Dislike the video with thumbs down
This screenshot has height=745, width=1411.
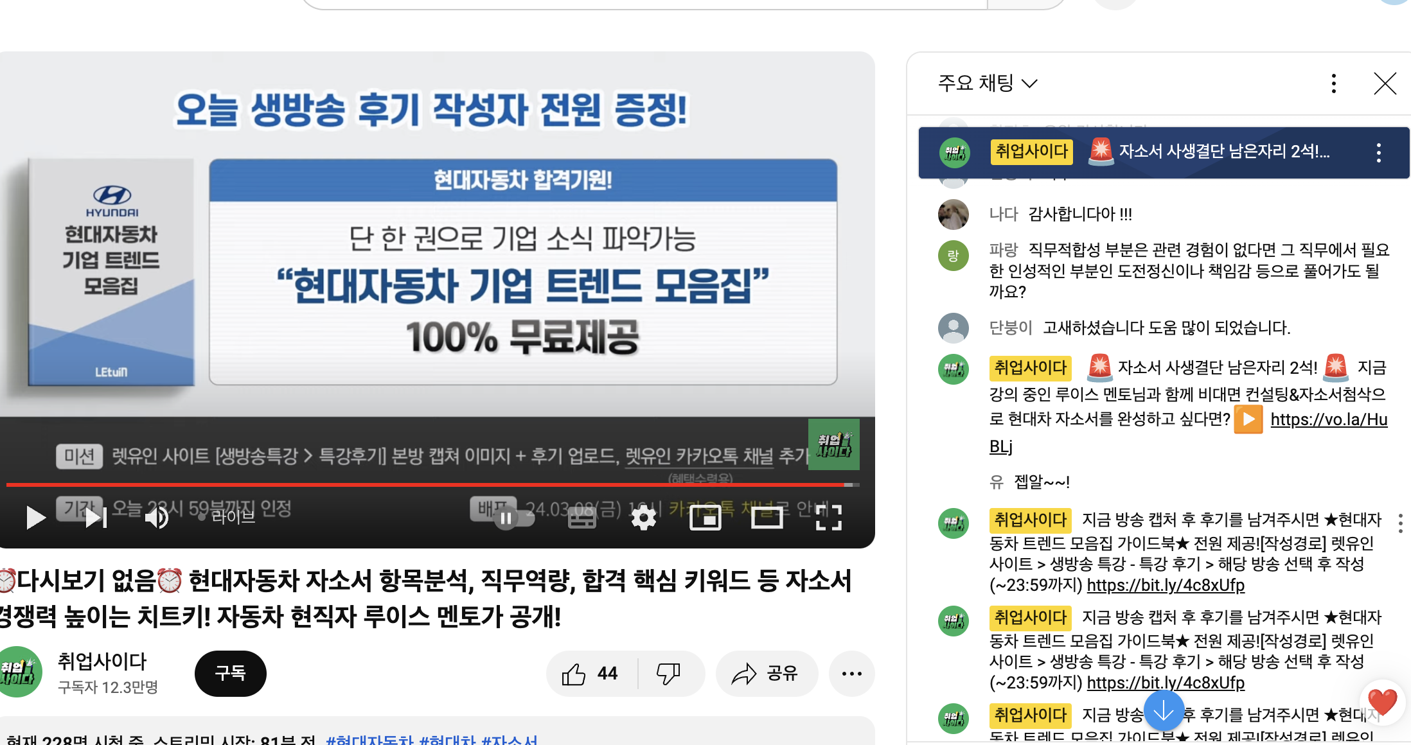pos(670,673)
